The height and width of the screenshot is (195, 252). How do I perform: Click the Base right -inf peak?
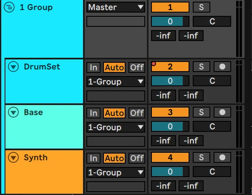(191, 141)
